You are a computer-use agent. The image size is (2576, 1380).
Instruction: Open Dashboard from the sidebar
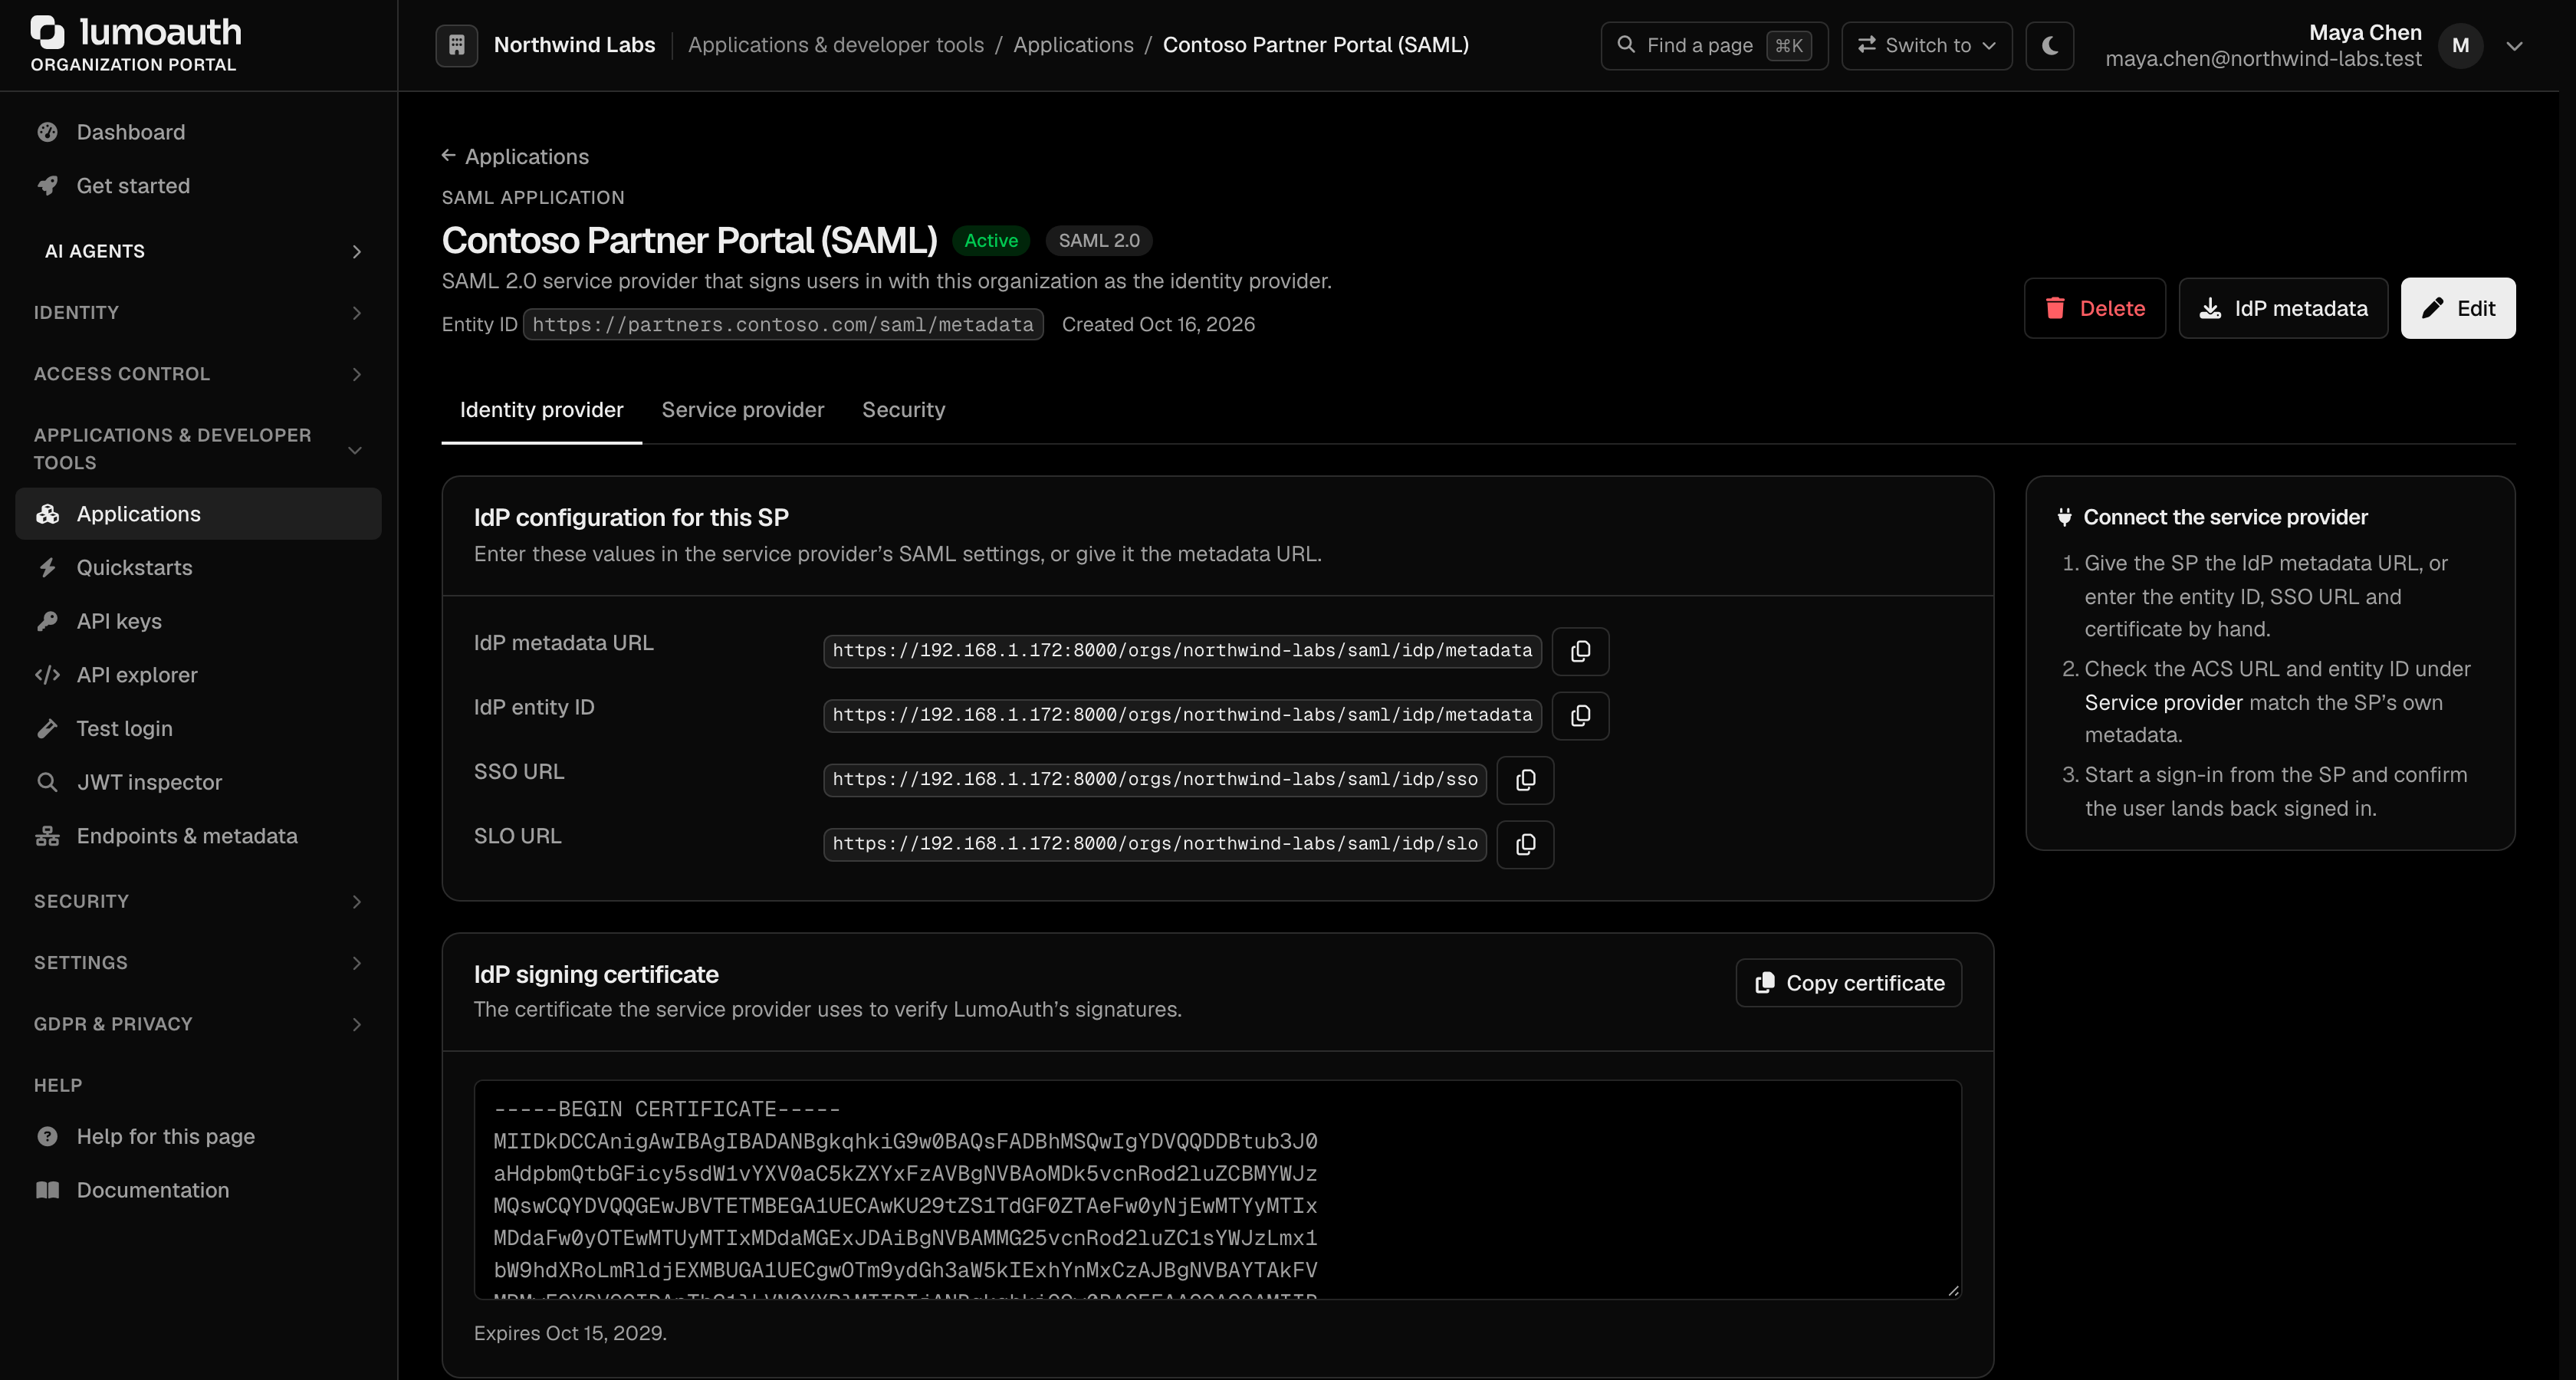tap(198, 132)
